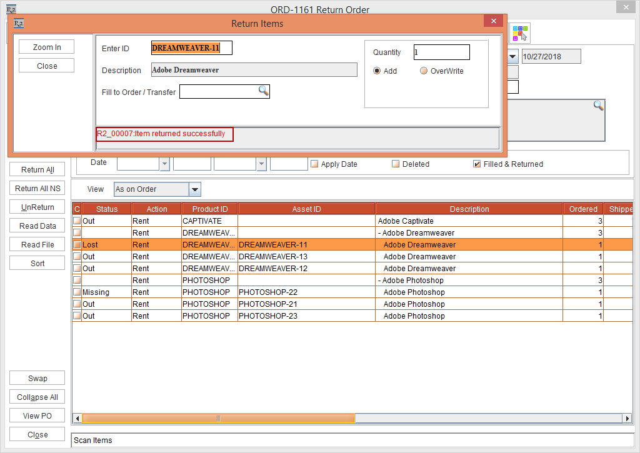
Task: Click the Description column header
Action: 469,209
